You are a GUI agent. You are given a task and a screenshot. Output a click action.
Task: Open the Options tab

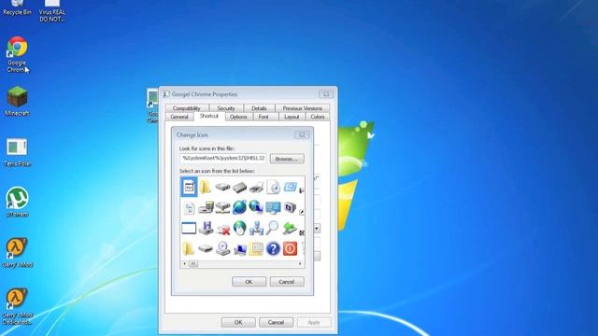click(x=238, y=117)
